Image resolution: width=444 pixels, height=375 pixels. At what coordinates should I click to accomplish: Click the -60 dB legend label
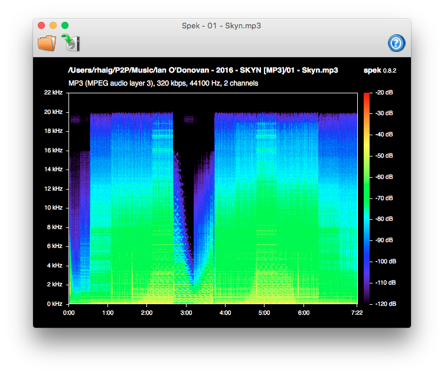[x=384, y=177]
